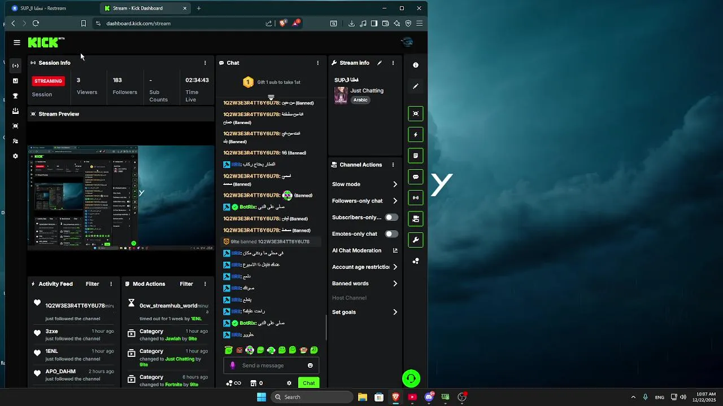Screen dimensions: 723x406
Task: Click 'APO_DAHM' follower entry
Action: tap(60, 372)
